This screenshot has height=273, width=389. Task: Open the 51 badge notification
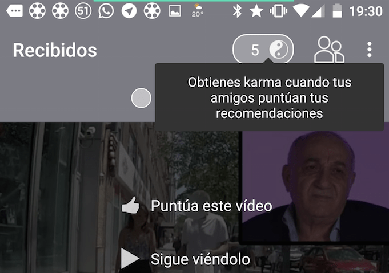pos(83,11)
